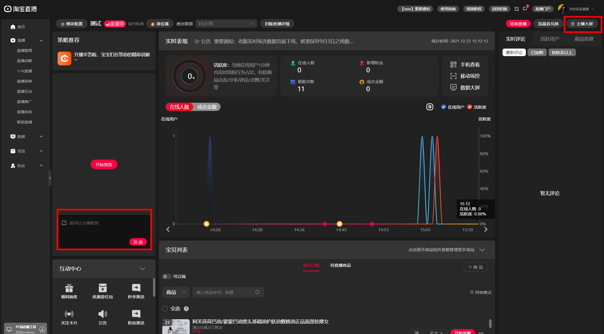Viewport: 604px width, 334px height.
Task: Select the 实时评论 tab
Action: click(515, 39)
